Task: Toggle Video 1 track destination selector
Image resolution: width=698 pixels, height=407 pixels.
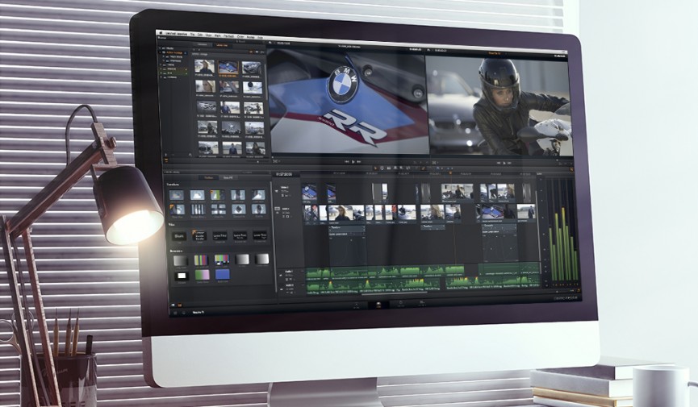Action: pyautogui.click(x=277, y=209)
